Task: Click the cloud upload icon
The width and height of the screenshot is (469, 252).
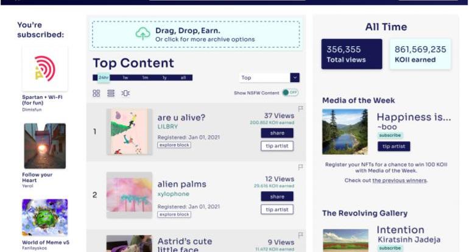Action: (x=143, y=34)
